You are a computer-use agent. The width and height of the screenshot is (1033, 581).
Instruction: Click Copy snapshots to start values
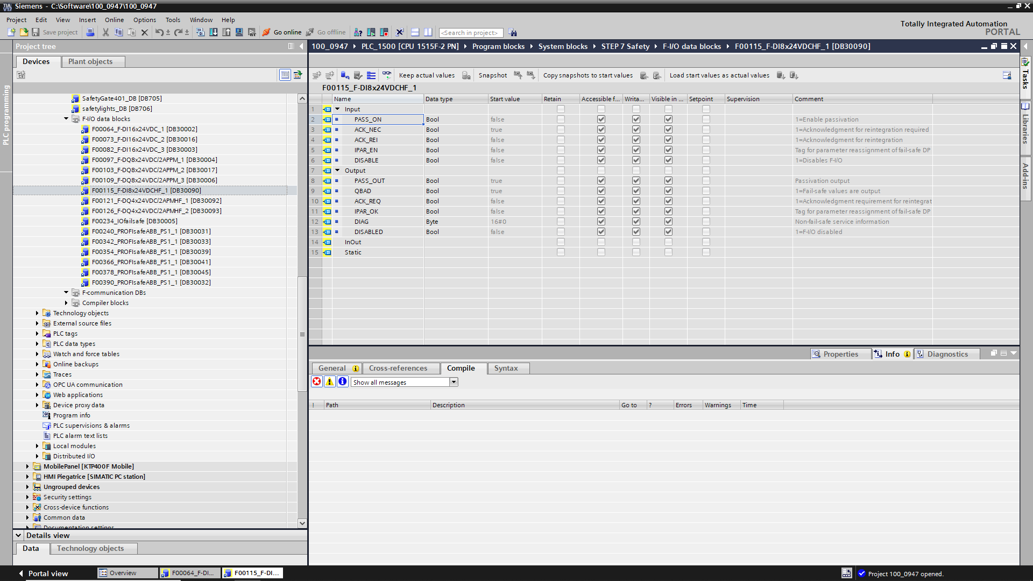click(x=588, y=75)
